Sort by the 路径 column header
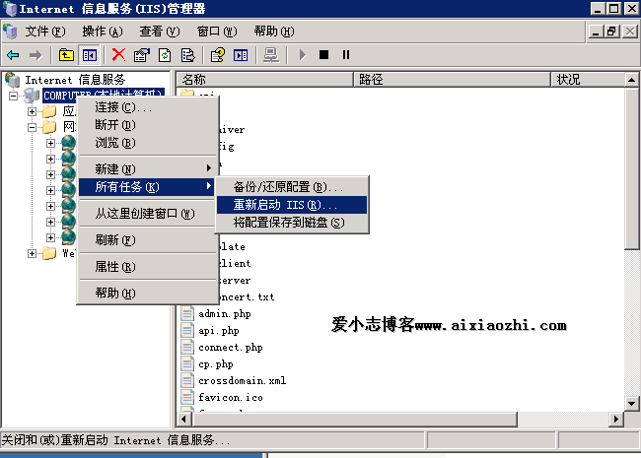Viewport: 641px width, 458px height. click(452, 79)
